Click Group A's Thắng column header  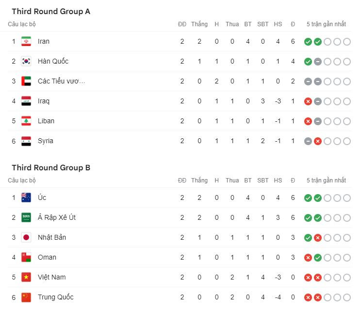coord(199,24)
